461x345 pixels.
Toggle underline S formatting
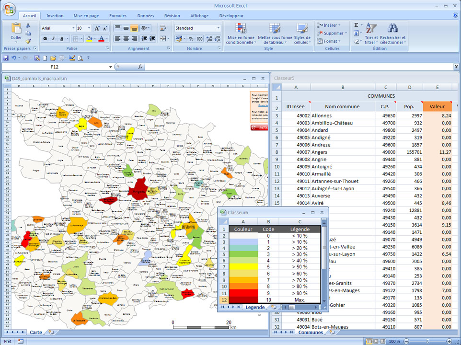61,38
